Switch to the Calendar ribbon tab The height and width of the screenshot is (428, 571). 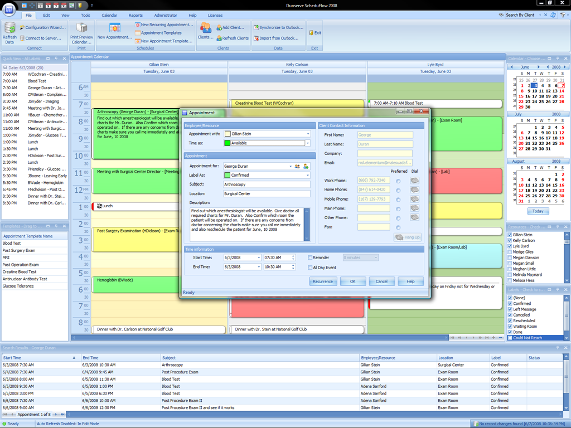[x=109, y=15]
